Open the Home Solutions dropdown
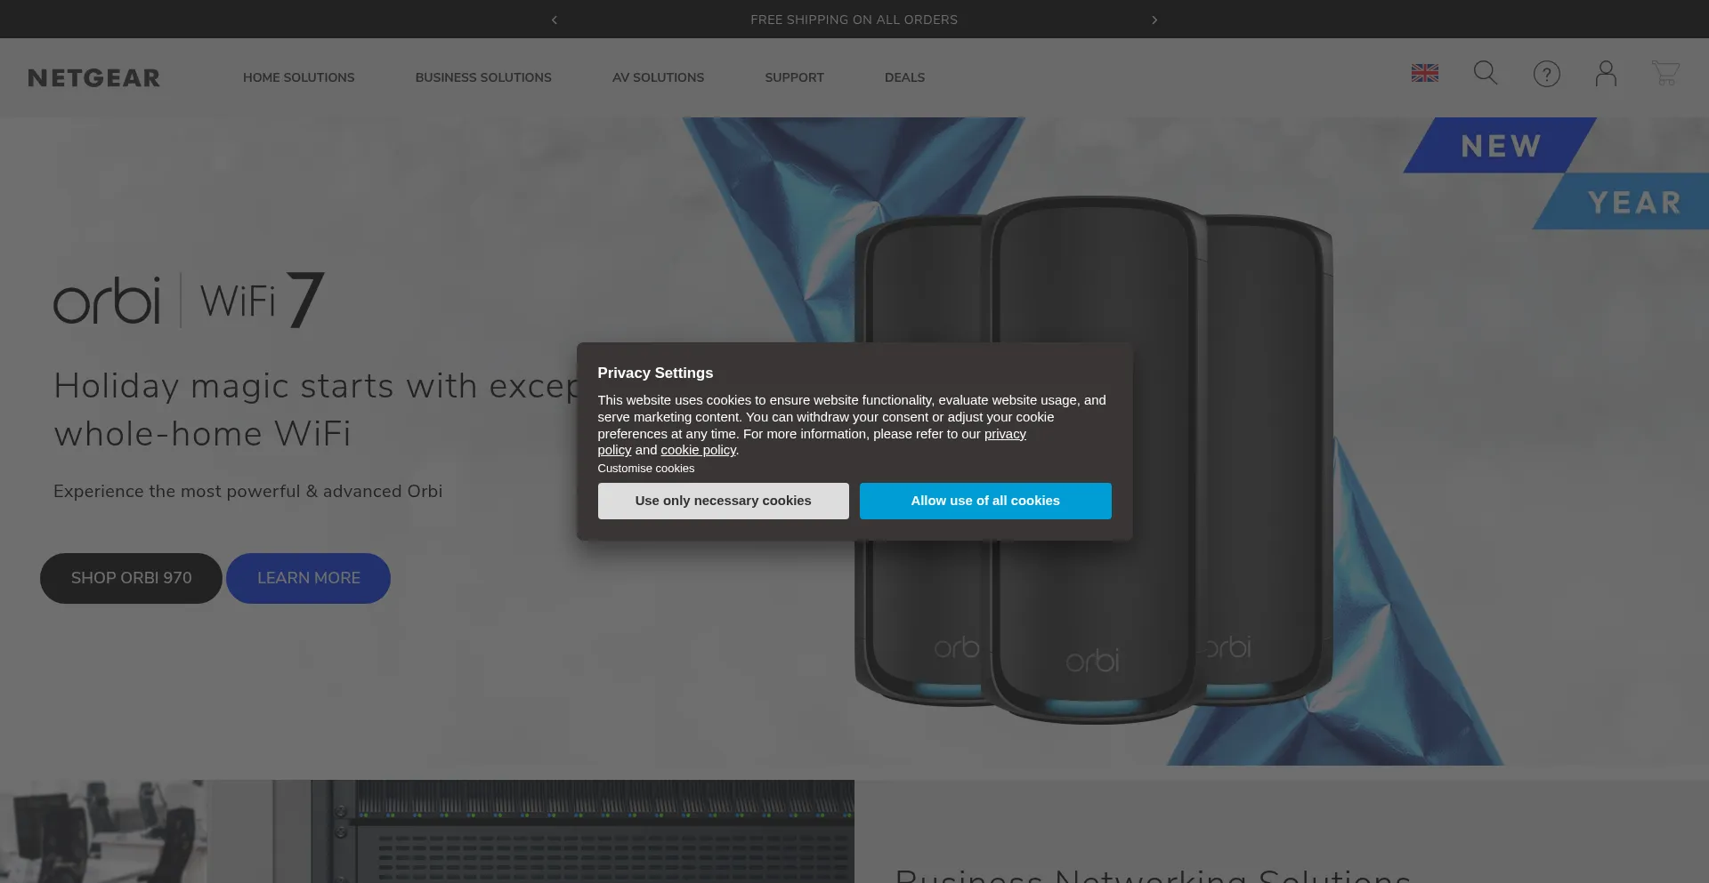Viewport: 1709px width, 883px height. (x=298, y=77)
